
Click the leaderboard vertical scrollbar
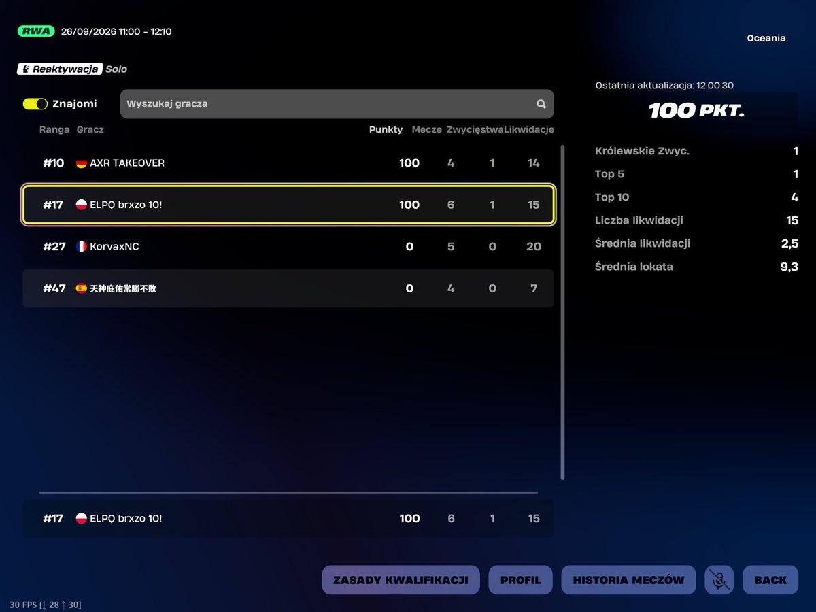pos(562,312)
